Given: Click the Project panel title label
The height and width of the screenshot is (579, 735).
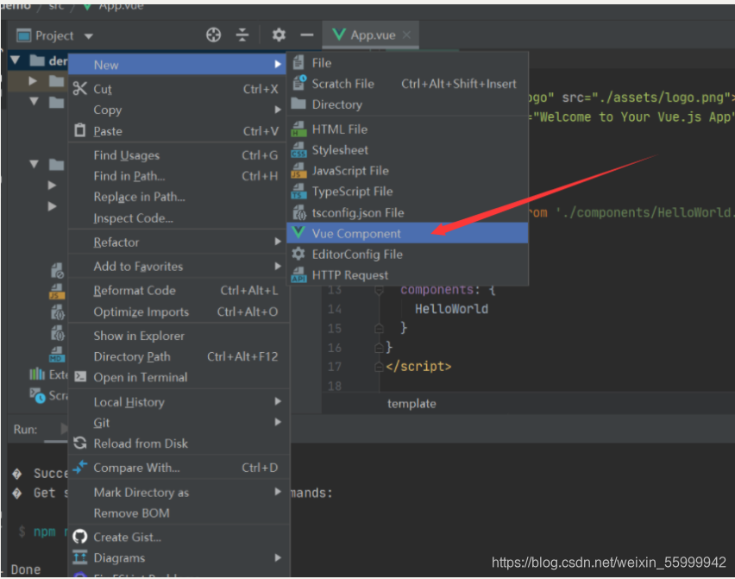Looking at the screenshot, I should point(54,35).
